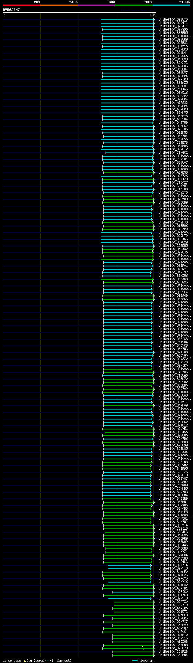Click label UniRef100_A5H2U4

(x=173, y=119)
